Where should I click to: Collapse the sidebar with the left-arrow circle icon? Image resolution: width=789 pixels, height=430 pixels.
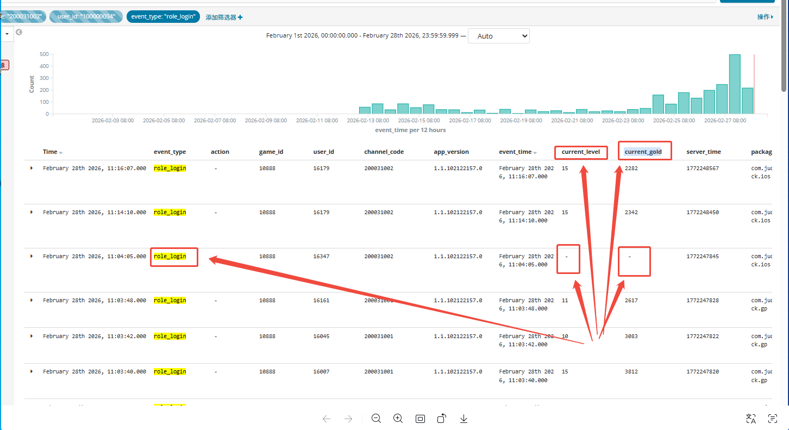(19, 32)
